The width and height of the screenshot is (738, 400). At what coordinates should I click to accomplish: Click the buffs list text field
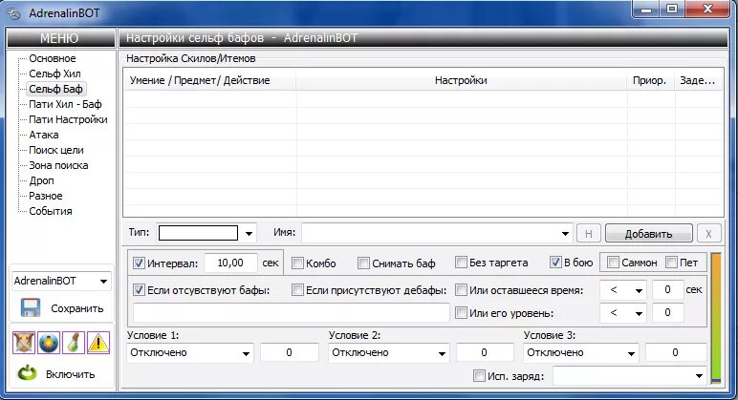(x=292, y=312)
